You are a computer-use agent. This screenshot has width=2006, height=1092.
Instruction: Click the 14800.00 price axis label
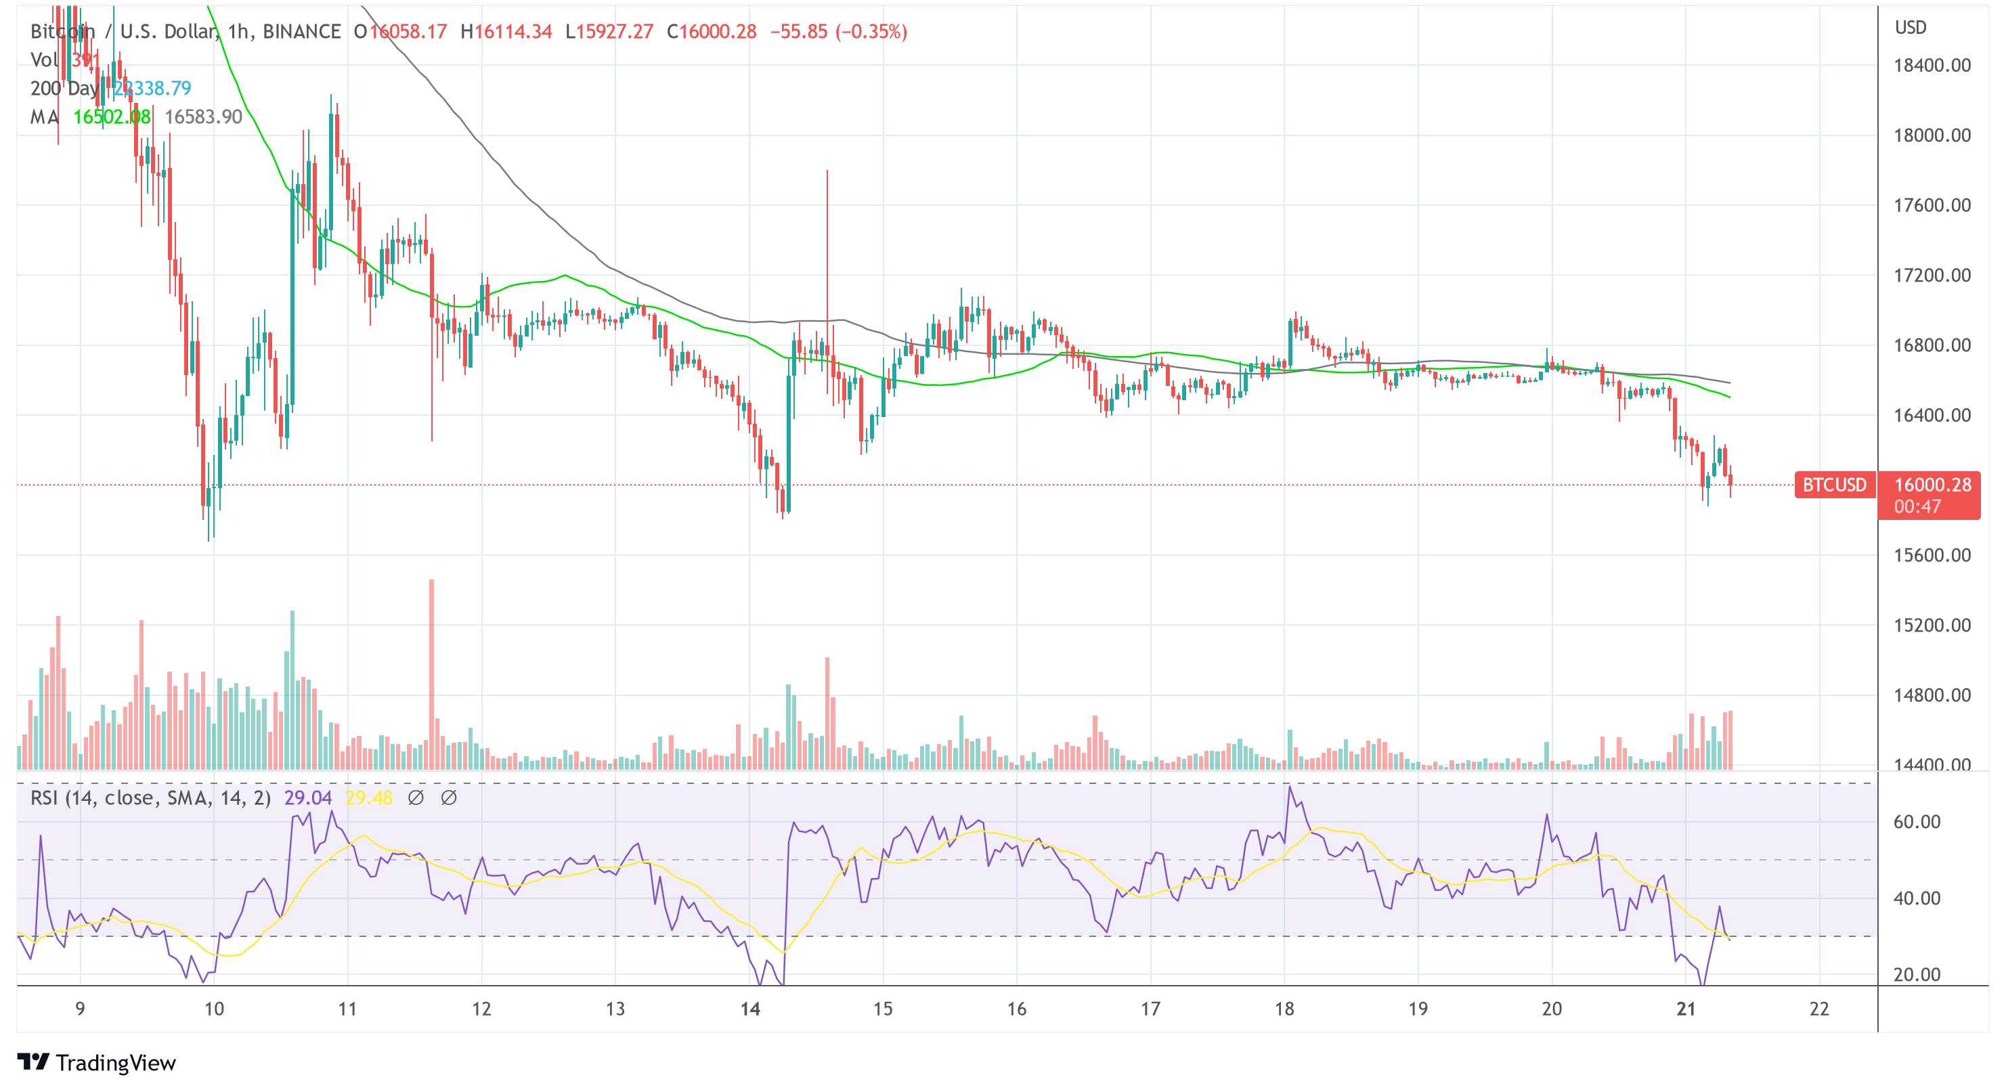click(x=1932, y=695)
